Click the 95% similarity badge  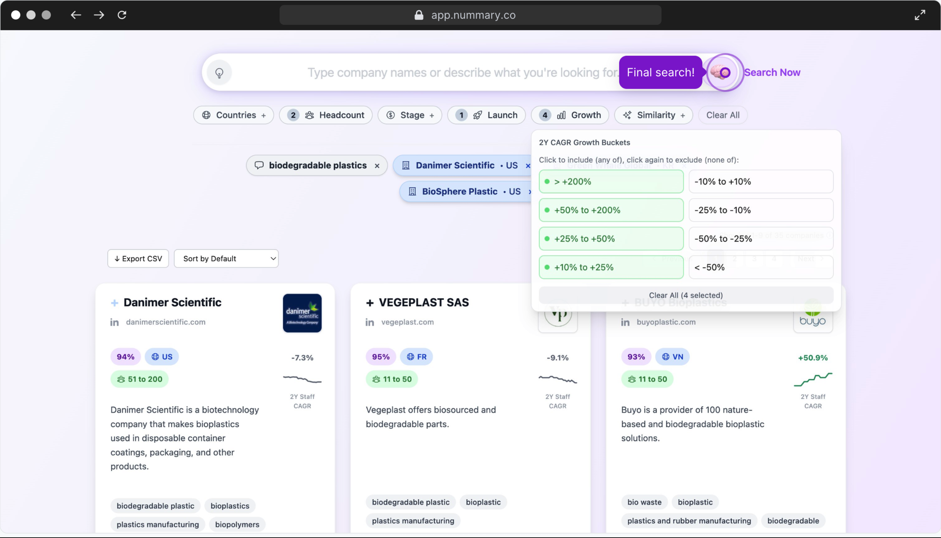(381, 357)
